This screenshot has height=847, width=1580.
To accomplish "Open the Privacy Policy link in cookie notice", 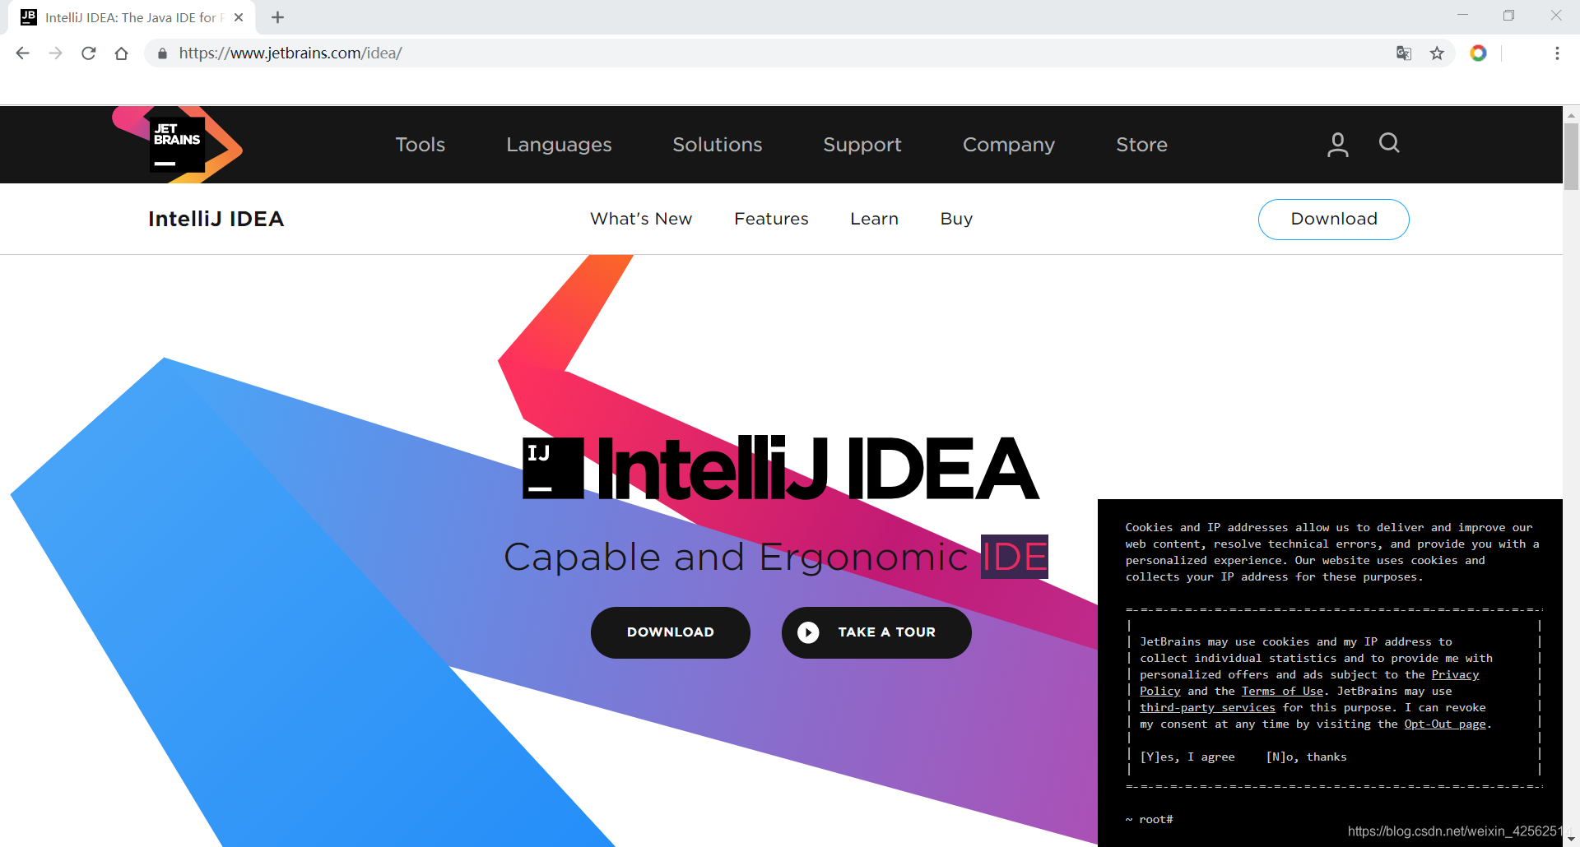I will tap(1455, 675).
